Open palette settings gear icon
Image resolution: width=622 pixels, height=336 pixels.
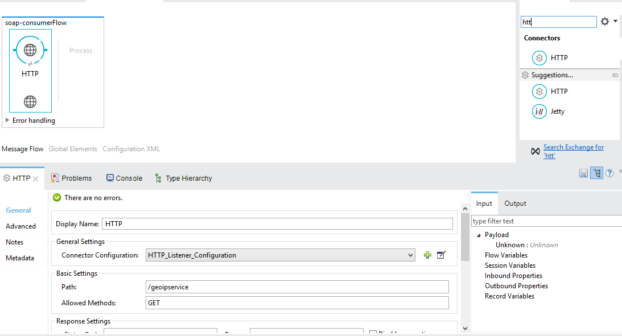click(604, 22)
